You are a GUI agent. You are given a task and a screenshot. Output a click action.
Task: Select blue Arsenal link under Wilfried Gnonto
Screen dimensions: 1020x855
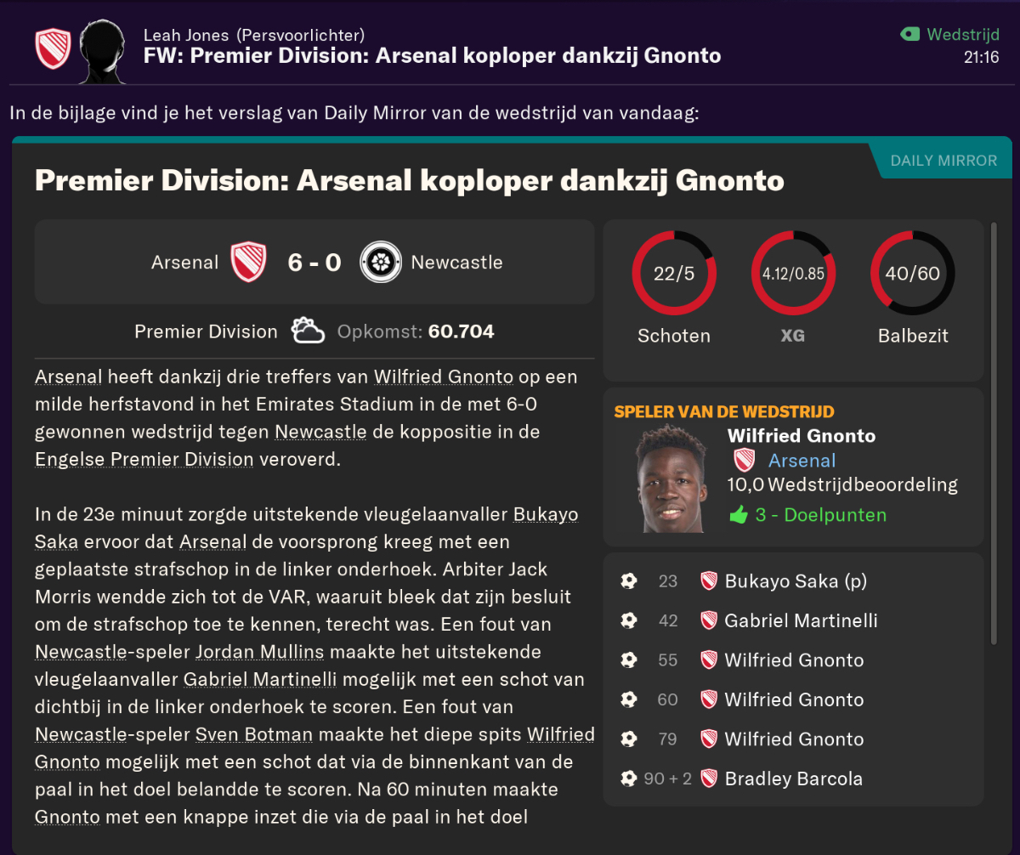pyautogui.click(x=802, y=461)
